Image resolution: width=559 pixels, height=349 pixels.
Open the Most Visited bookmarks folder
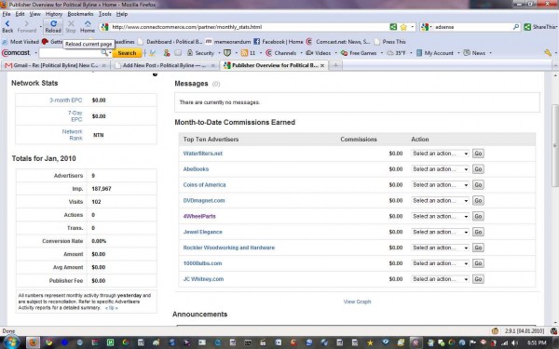coord(20,42)
